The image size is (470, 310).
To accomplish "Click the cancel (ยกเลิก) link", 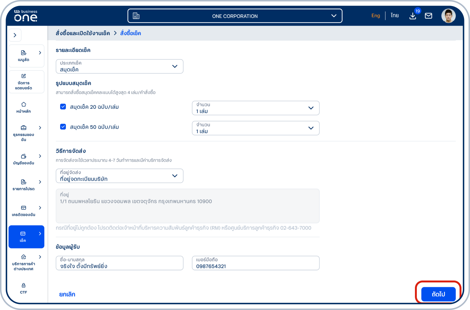I will 67,294.
